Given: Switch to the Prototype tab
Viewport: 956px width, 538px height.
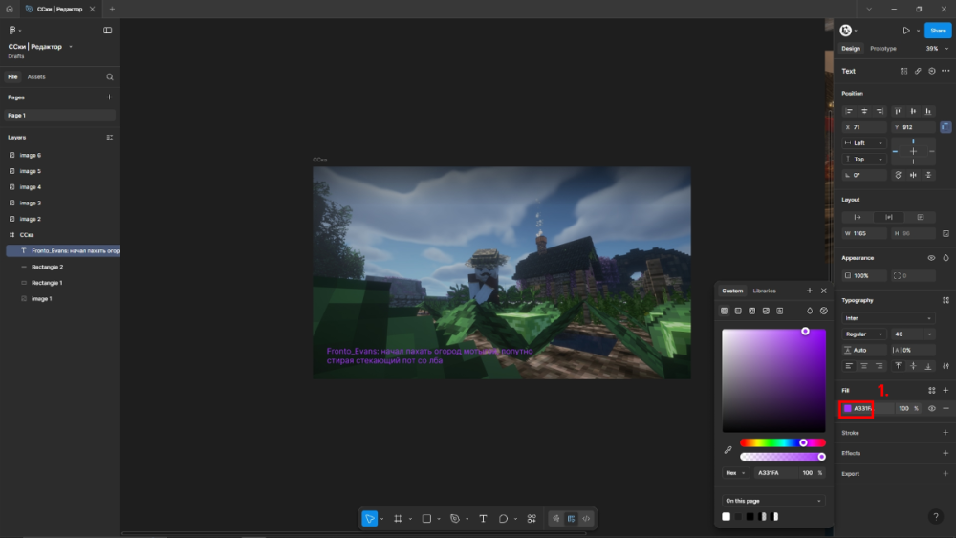Looking at the screenshot, I should [x=883, y=48].
